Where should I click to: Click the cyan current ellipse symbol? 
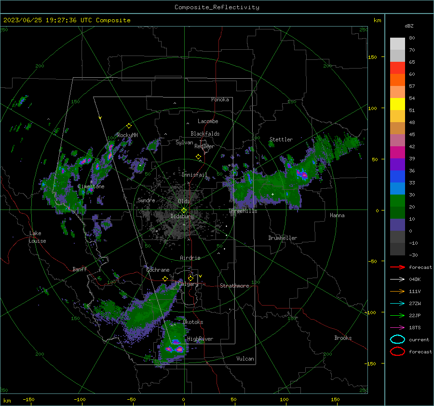pyautogui.click(x=397, y=339)
